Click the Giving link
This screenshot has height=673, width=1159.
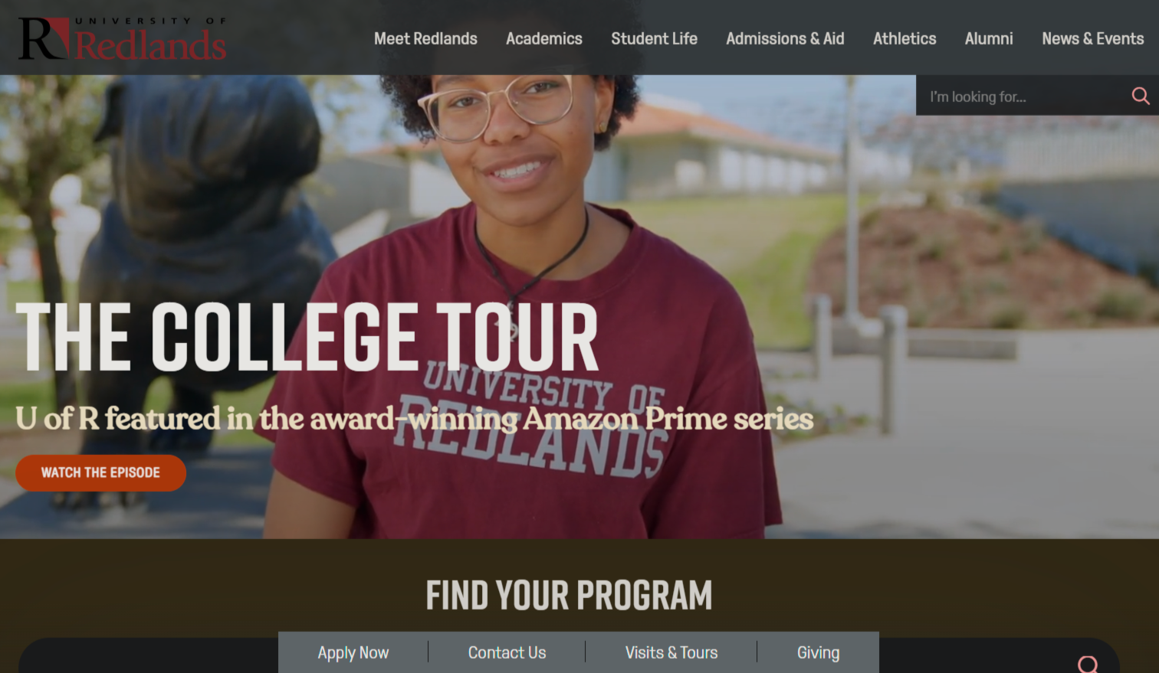(818, 652)
